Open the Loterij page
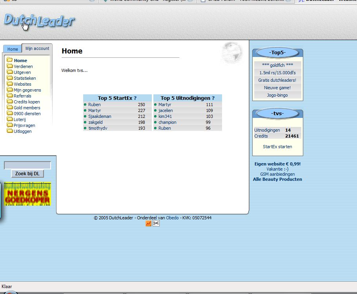 click(x=20, y=119)
